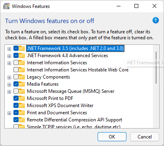The image size is (164, 146).
Task: Select the Internet Information Services folder icon
Action: 22,63
